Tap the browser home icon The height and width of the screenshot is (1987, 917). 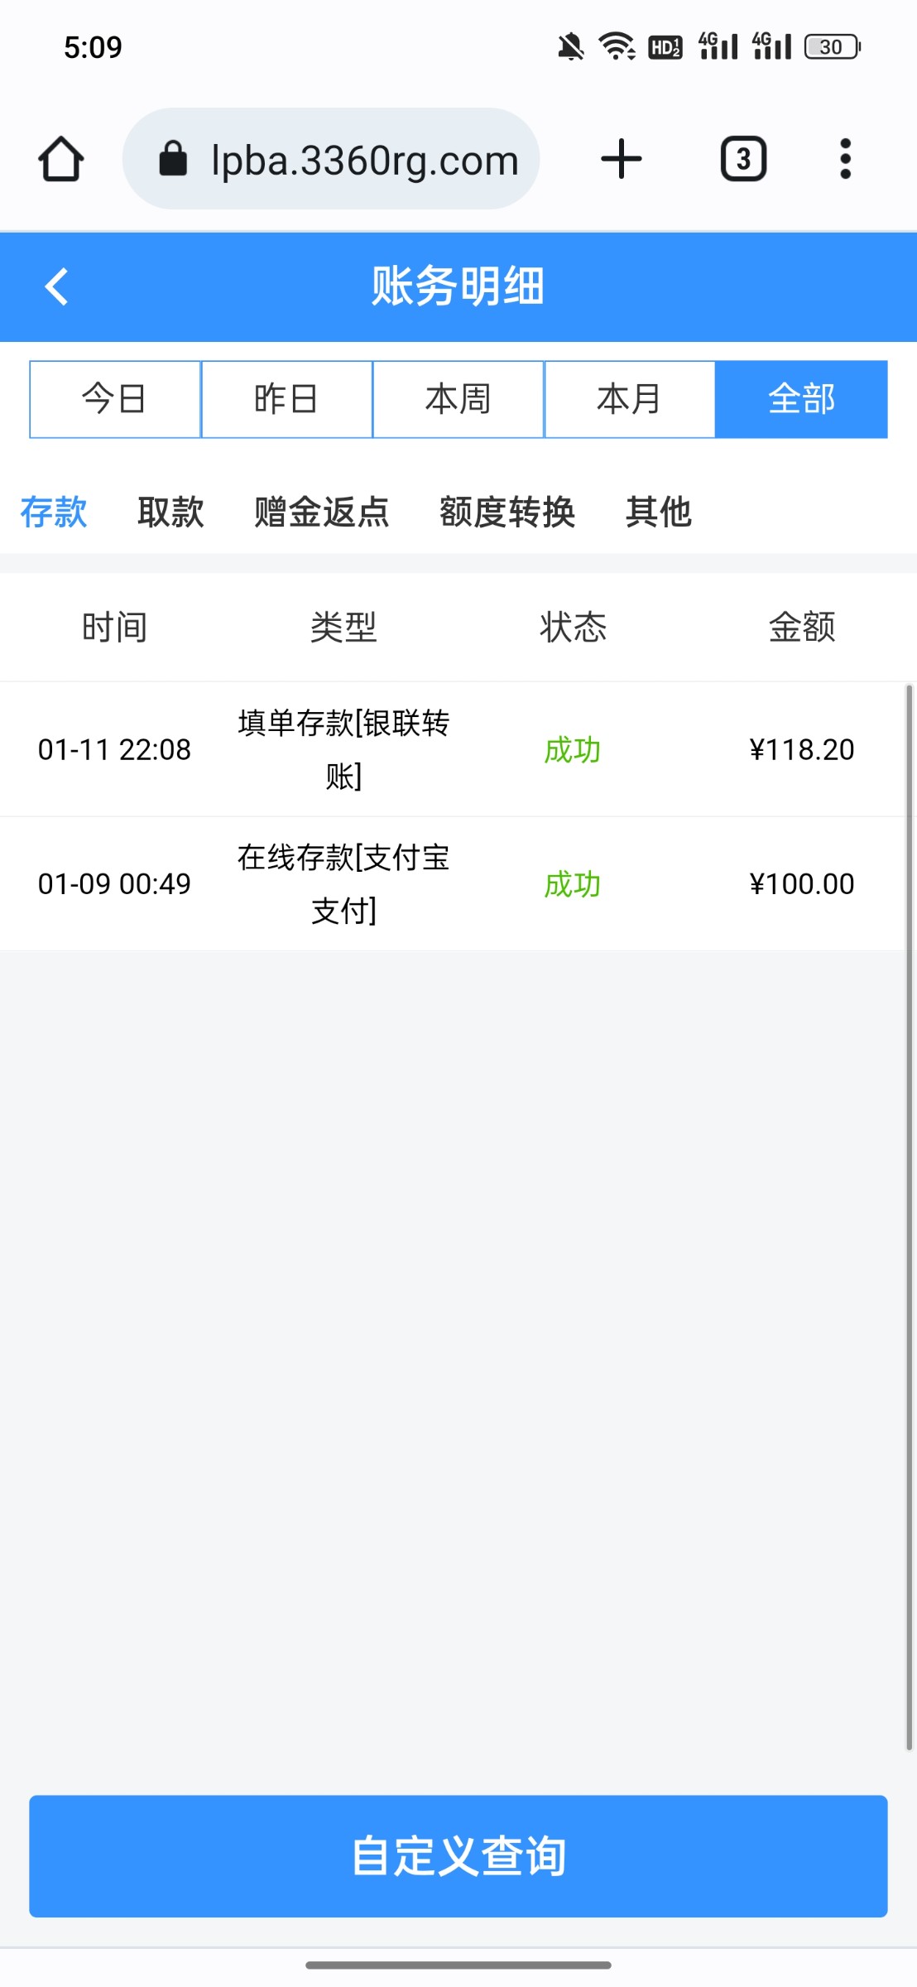tap(61, 159)
